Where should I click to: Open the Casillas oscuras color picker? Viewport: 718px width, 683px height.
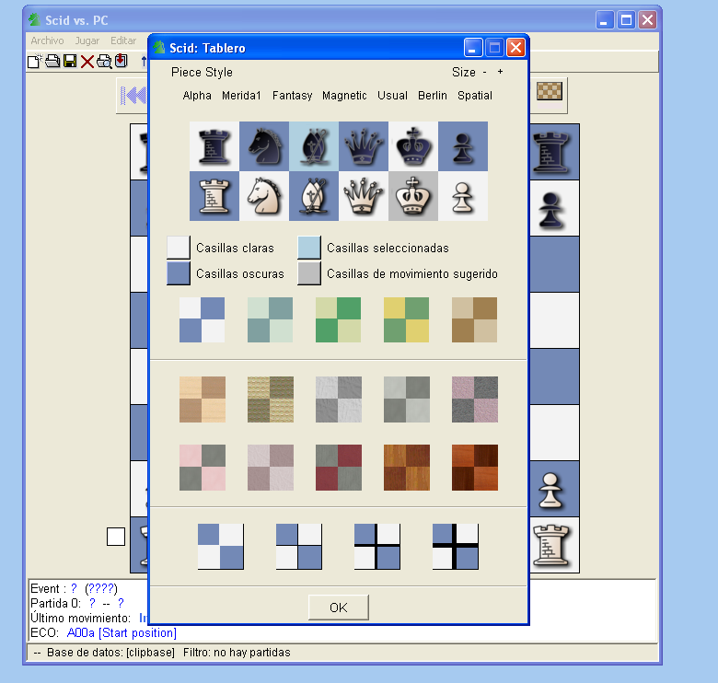(179, 273)
